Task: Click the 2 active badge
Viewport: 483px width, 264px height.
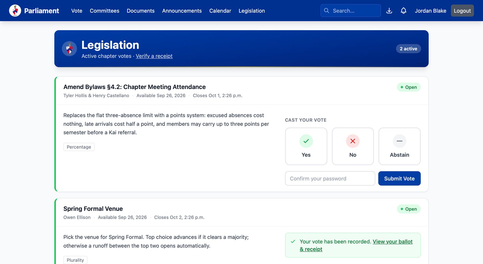Action: click(x=408, y=49)
